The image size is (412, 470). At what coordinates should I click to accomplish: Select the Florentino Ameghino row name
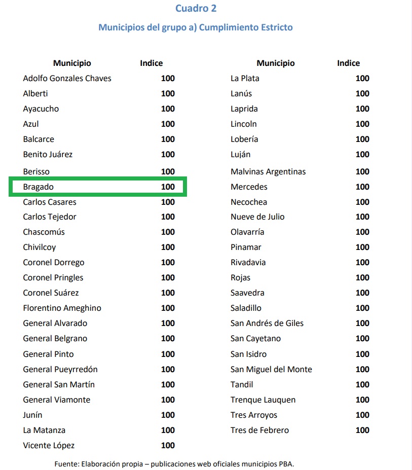point(62,308)
